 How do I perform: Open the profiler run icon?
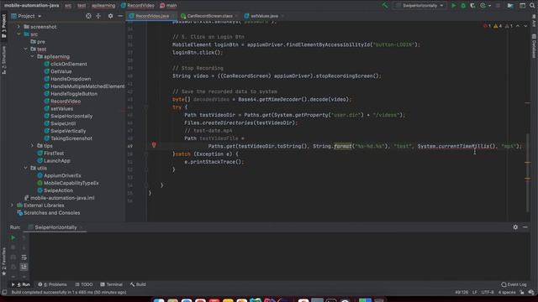tap(483, 6)
